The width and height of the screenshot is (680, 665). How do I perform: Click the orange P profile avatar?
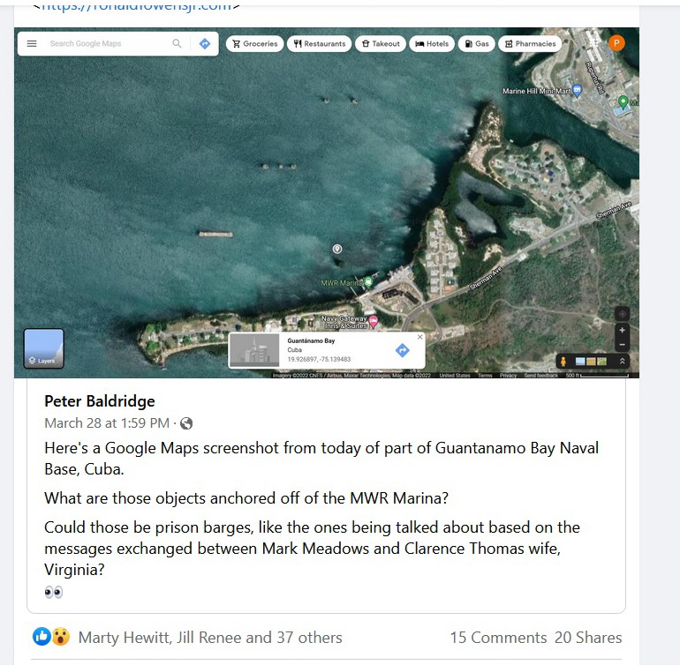(616, 43)
